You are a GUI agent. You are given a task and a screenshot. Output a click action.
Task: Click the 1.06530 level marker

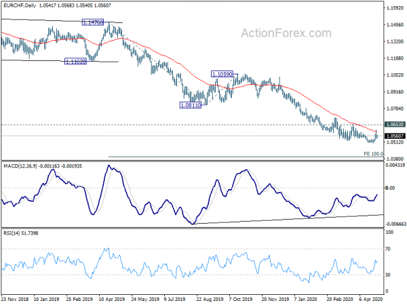pos(395,125)
